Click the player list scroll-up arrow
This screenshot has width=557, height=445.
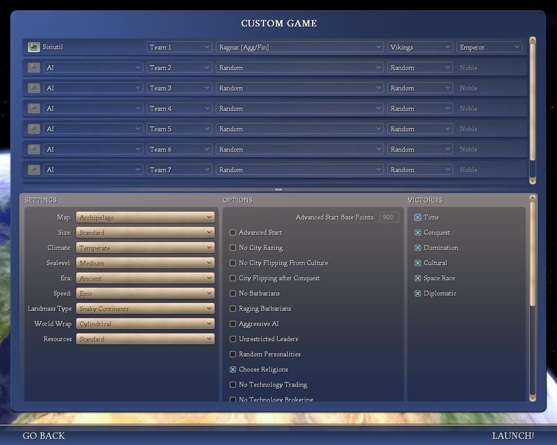pos(532,40)
